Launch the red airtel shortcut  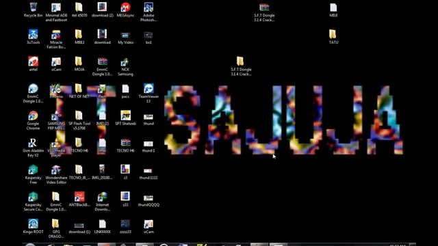click(x=33, y=61)
